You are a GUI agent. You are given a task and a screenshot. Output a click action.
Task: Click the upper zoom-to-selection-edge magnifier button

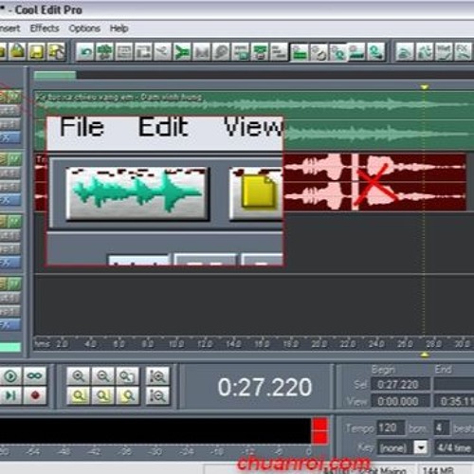157,376
